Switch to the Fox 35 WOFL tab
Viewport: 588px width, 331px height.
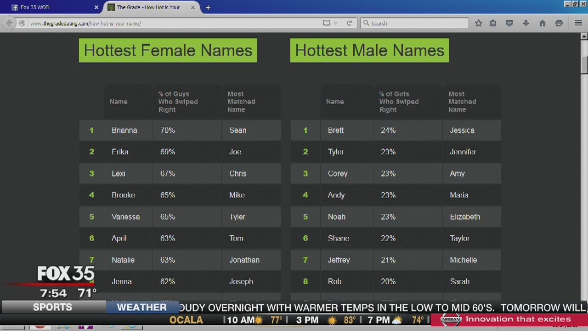[51, 7]
